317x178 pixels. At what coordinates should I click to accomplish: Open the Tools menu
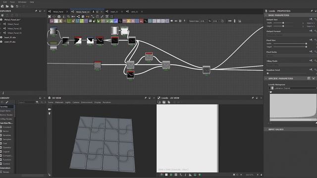pos(12,2)
